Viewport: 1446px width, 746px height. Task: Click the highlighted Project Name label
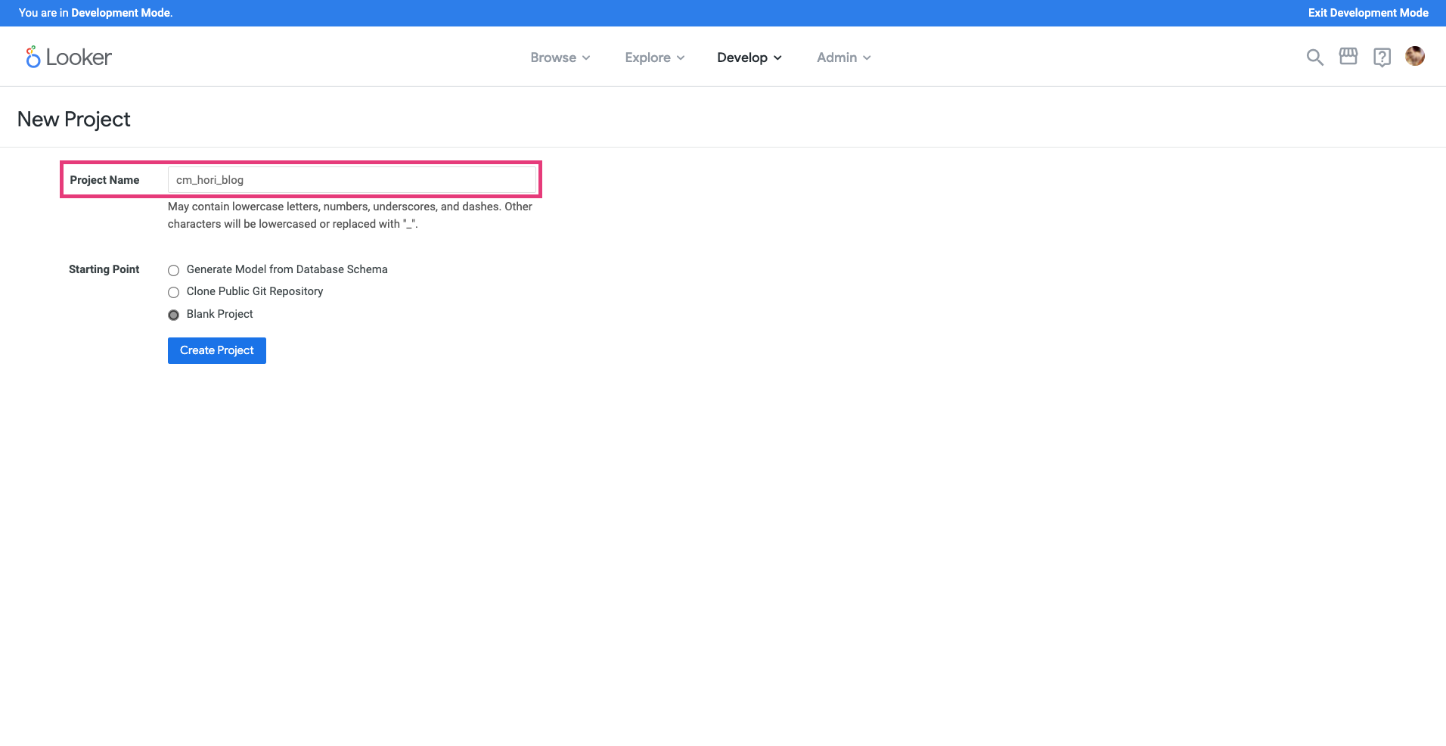tap(104, 179)
